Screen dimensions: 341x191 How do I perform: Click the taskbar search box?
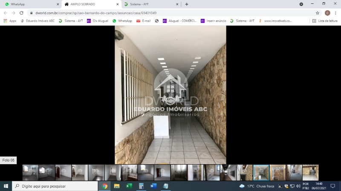(x=55, y=186)
